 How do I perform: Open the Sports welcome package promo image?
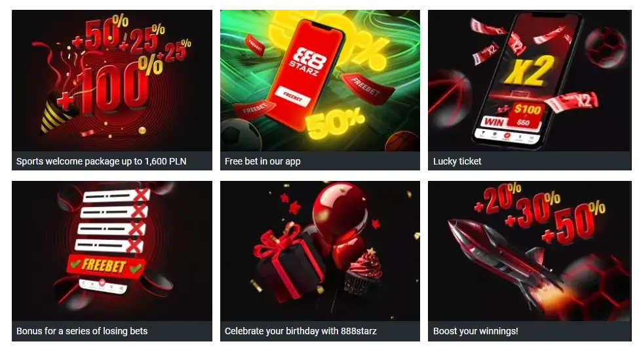coord(112,81)
